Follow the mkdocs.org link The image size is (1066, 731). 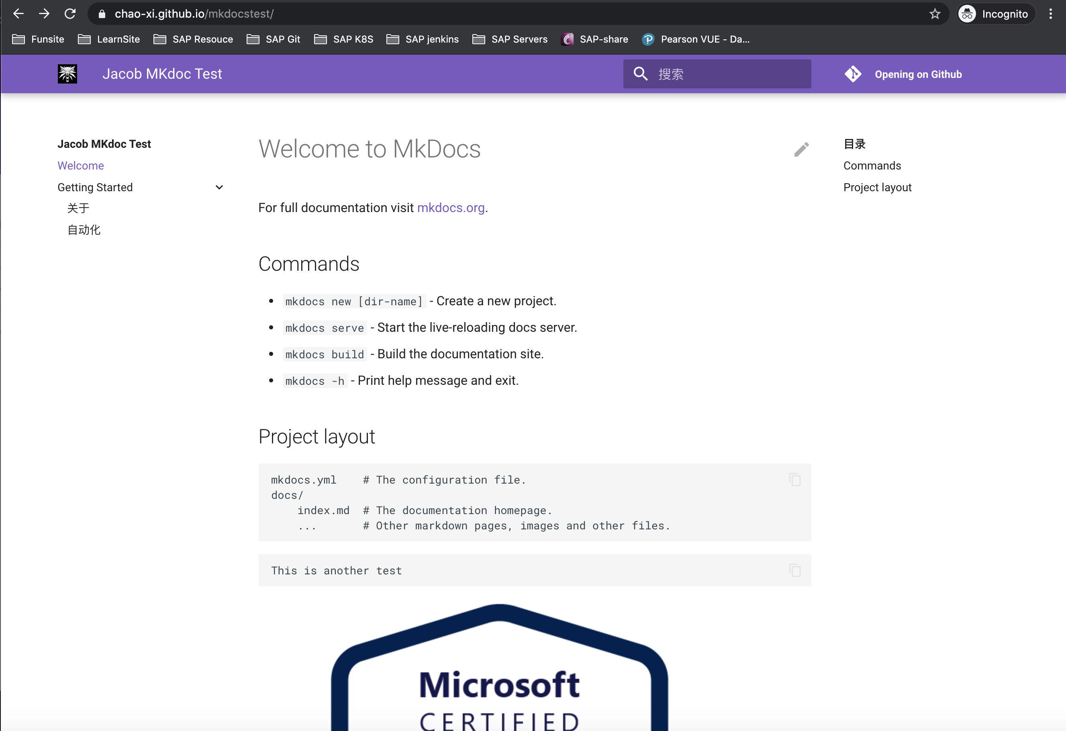[450, 208]
